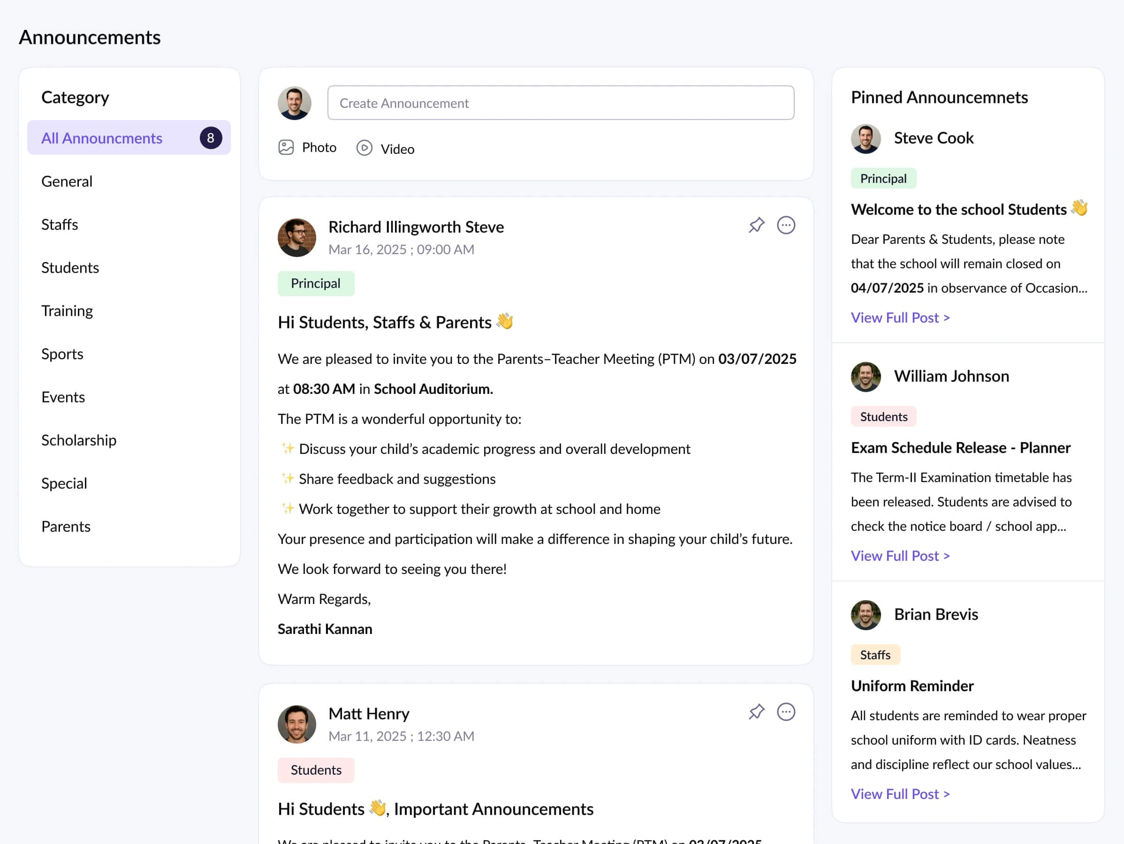This screenshot has width=1124, height=844.
Task: Click Brian Brevis's profile picture
Action: [866, 614]
